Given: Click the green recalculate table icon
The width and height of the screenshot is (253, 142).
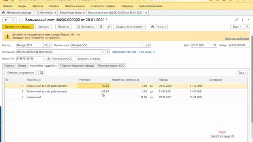Looking at the screenshot, I should tap(41, 73).
